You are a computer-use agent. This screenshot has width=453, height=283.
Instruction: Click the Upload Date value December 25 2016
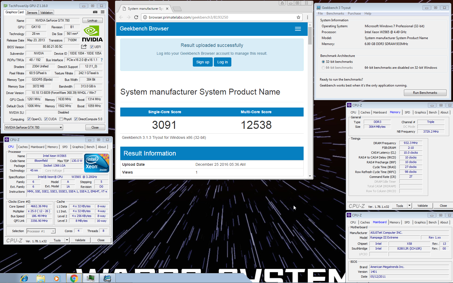(x=221, y=164)
